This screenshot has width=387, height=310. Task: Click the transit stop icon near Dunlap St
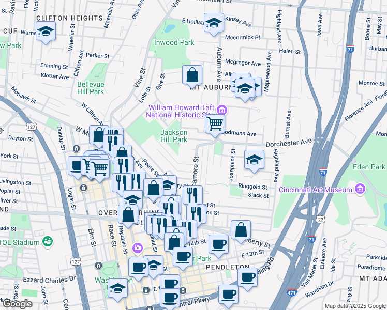[x=76, y=149]
